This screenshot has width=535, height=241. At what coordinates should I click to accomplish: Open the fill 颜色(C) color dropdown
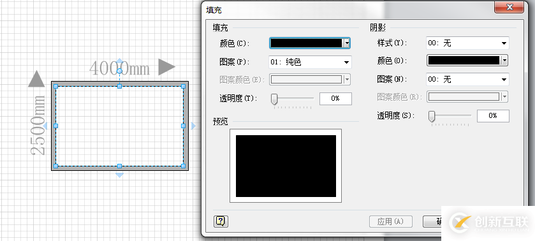point(347,43)
